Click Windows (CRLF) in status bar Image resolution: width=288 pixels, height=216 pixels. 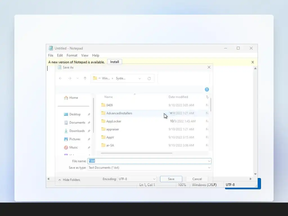pos(204,185)
